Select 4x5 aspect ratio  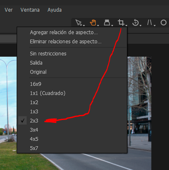(72, 139)
